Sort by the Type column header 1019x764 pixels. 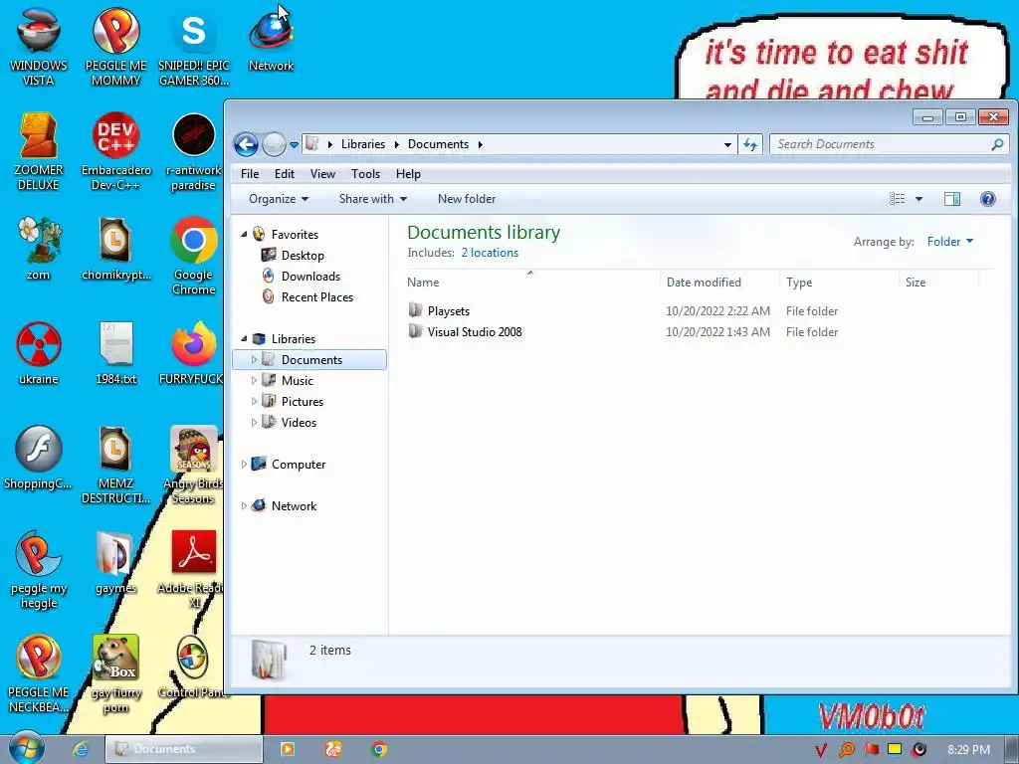tap(839, 282)
